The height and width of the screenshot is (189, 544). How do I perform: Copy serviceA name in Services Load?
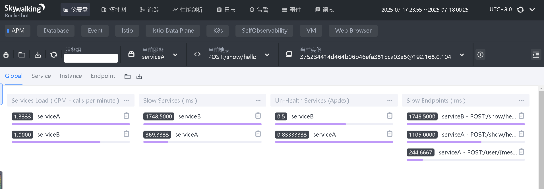coord(127,116)
